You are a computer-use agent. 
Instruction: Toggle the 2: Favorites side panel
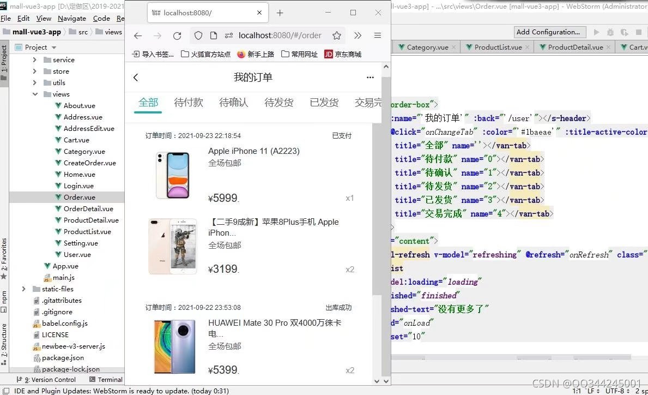coord(4,259)
